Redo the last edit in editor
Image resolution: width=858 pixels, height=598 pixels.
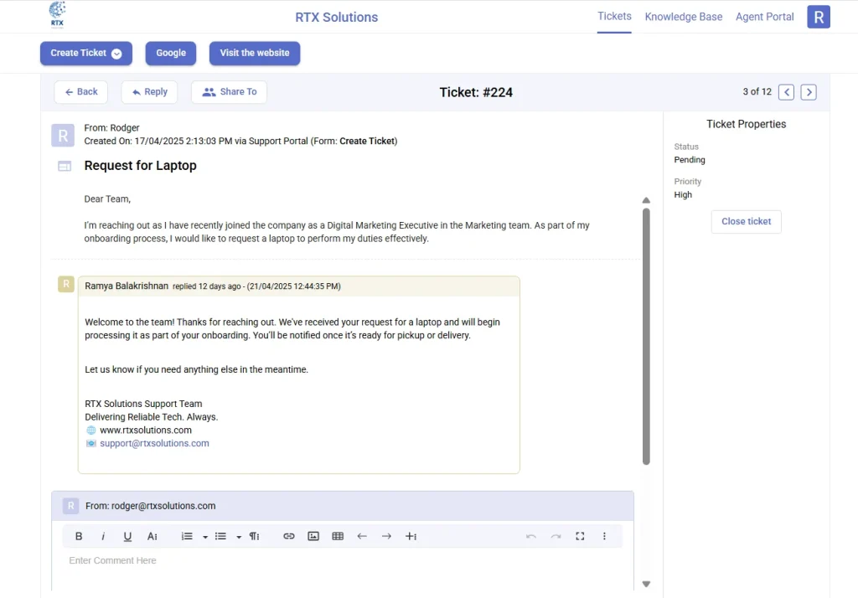(556, 536)
